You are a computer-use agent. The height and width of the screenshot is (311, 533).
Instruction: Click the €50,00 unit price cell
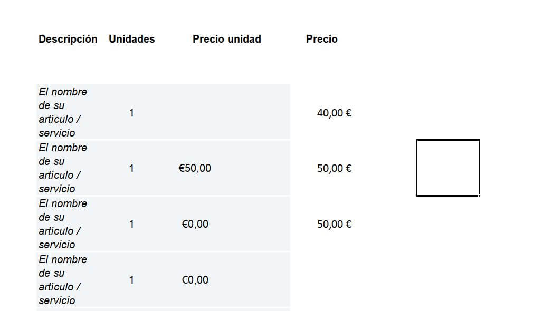pyautogui.click(x=195, y=168)
